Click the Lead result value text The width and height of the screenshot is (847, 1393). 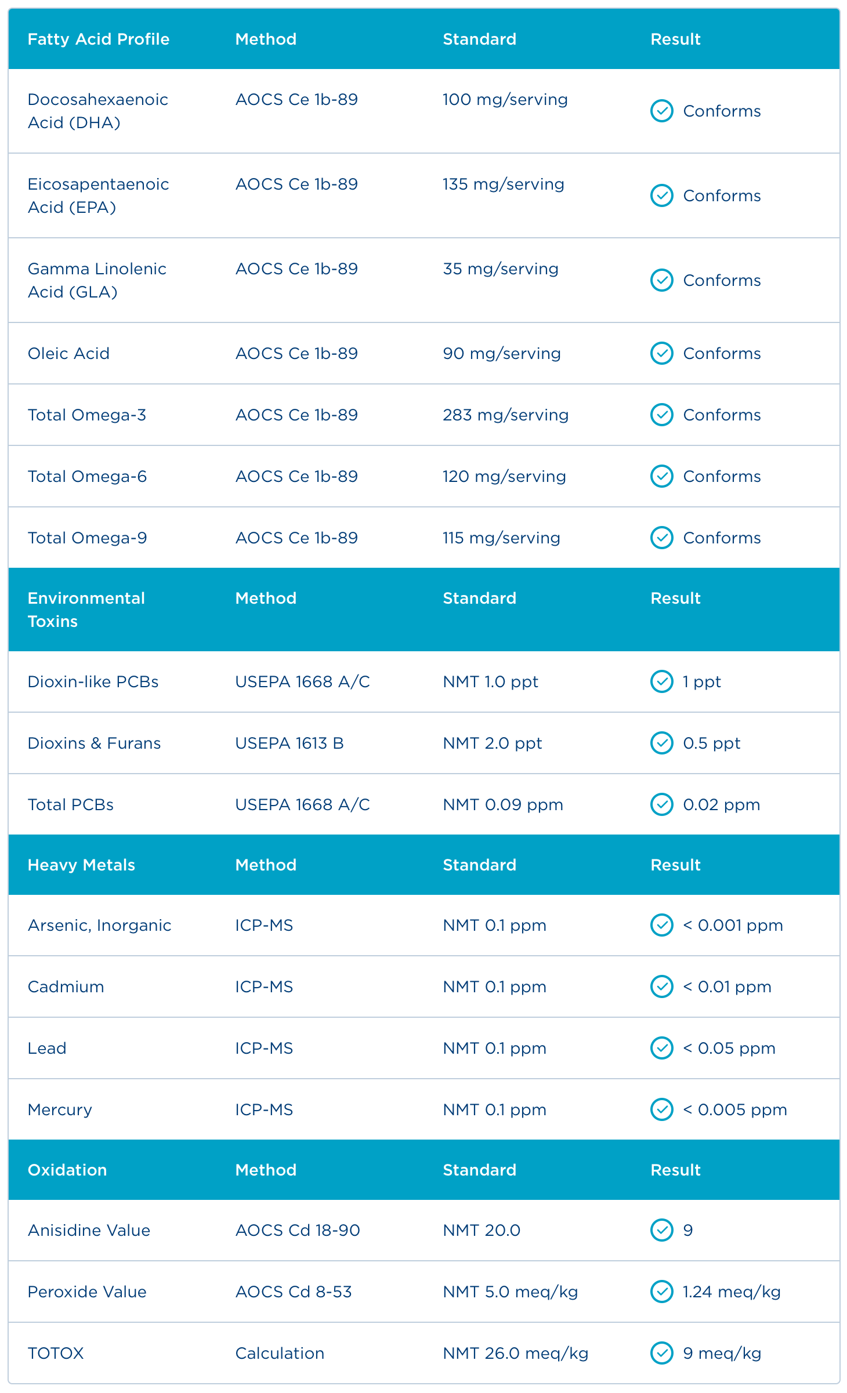[x=729, y=1048]
